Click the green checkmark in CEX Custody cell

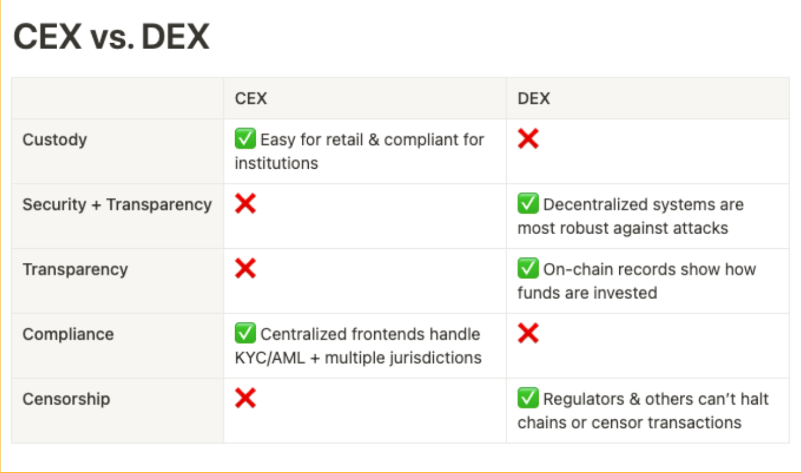point(245,140)
